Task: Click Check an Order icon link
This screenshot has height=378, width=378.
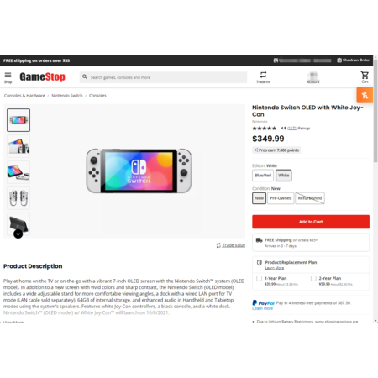Action: [x=353, y=60]
